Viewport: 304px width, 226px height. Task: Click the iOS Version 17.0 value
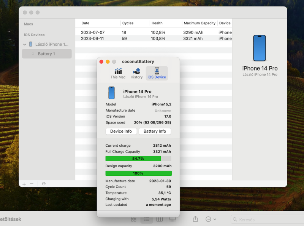click(x=168, y=117)
